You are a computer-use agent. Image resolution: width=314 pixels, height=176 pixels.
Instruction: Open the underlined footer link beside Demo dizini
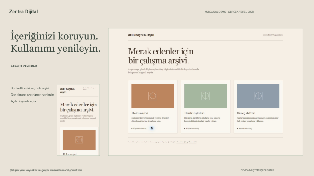pos(182,142)
